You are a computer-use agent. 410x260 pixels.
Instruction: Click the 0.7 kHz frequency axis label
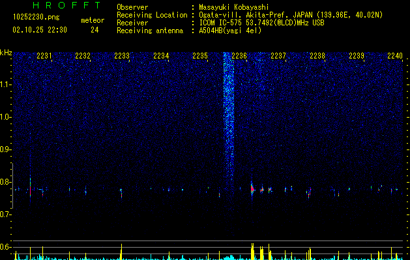pyautogui.click(x=6, y=214)
